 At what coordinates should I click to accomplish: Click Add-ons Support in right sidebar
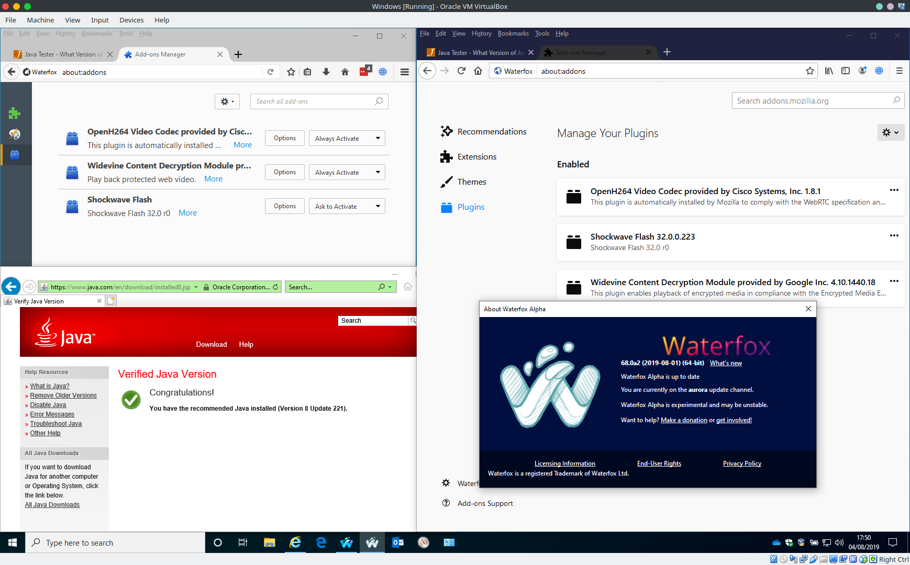click(478, 503)
